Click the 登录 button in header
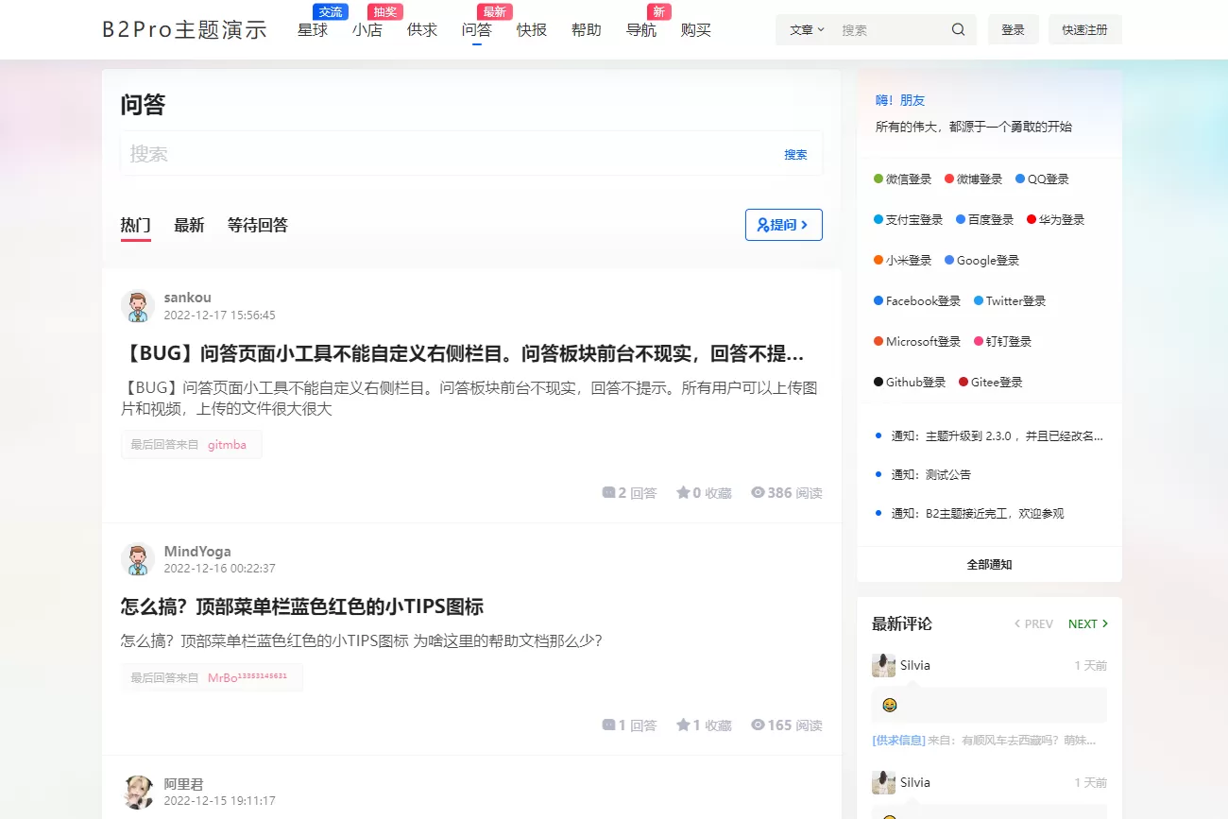This screenshot has width=1228, height=819. 1013,29
